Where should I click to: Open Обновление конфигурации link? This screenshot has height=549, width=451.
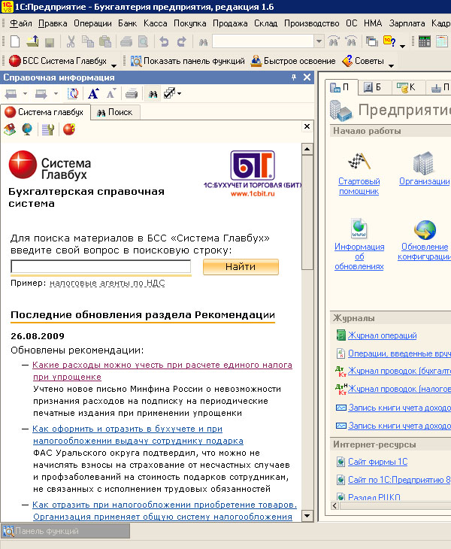coord(425,252)
